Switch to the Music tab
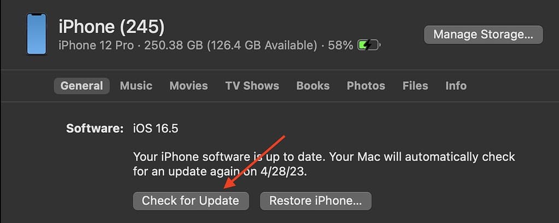Viewport: 559px width, 223px height. (x=136, y=86)
